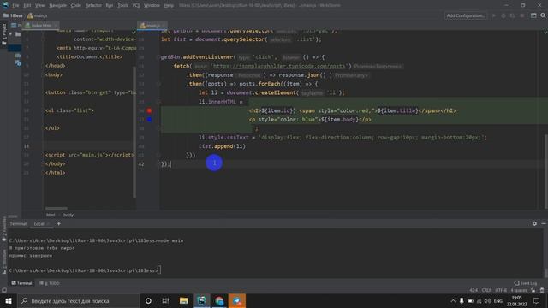Hide the terminal panel with minus icon
Image resolution: width=548 pixels, height=308 pixels.
pyautogui.click(x=544, y=223)
